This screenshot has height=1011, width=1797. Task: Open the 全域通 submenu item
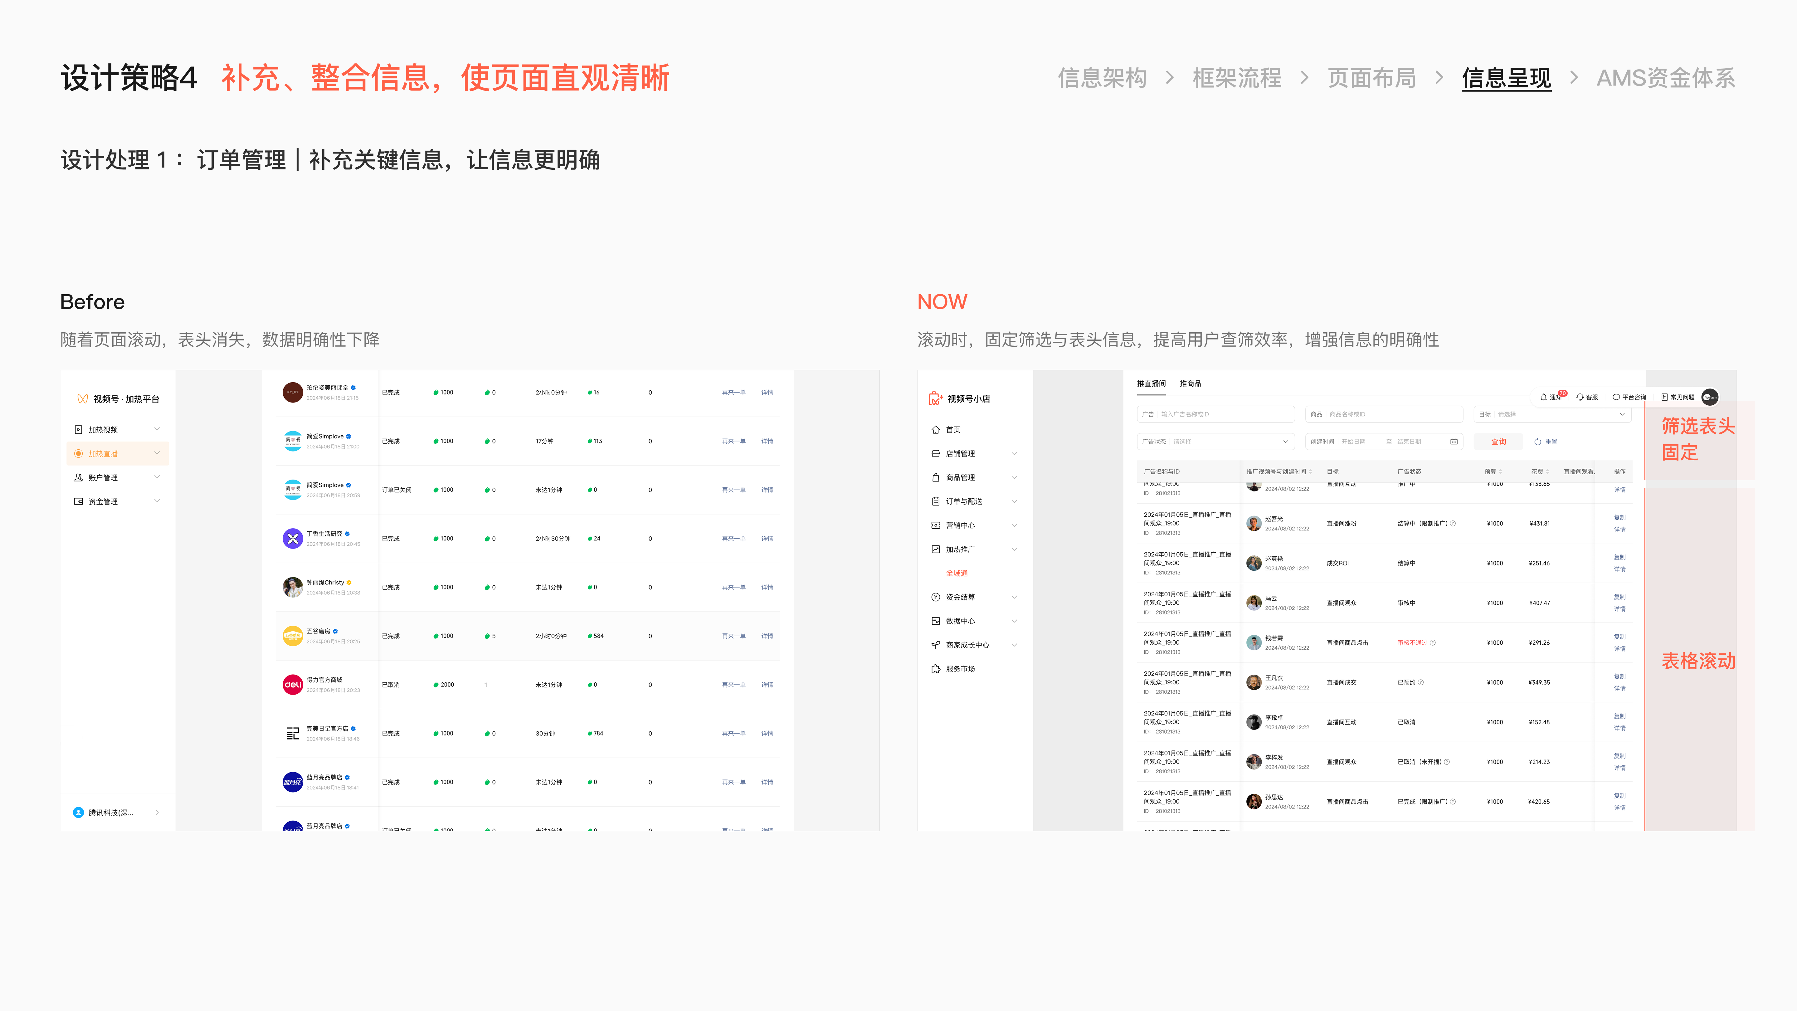coord(957,574)
